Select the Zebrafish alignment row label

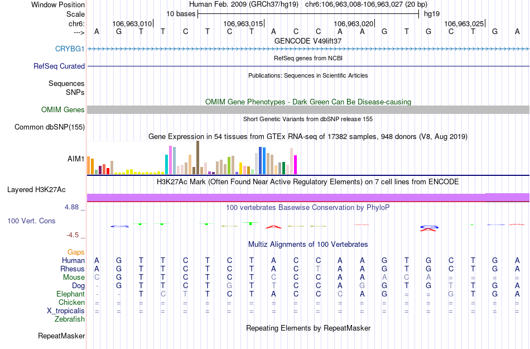coord(70,319)
